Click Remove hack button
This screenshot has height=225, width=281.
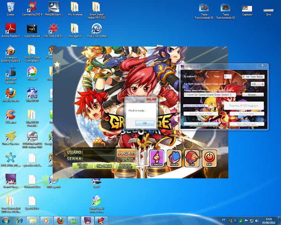(x=247, y=114)
